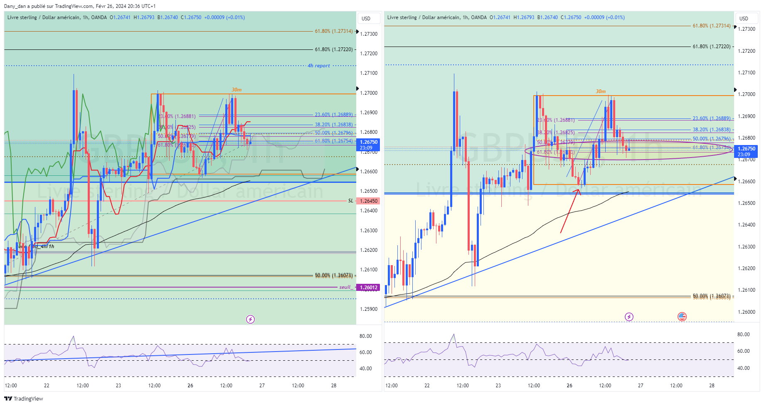Click "23.60% (1.26889)" label in left chart
The width and height of the screenshot is (764, 406).
(x=334, y=115)
